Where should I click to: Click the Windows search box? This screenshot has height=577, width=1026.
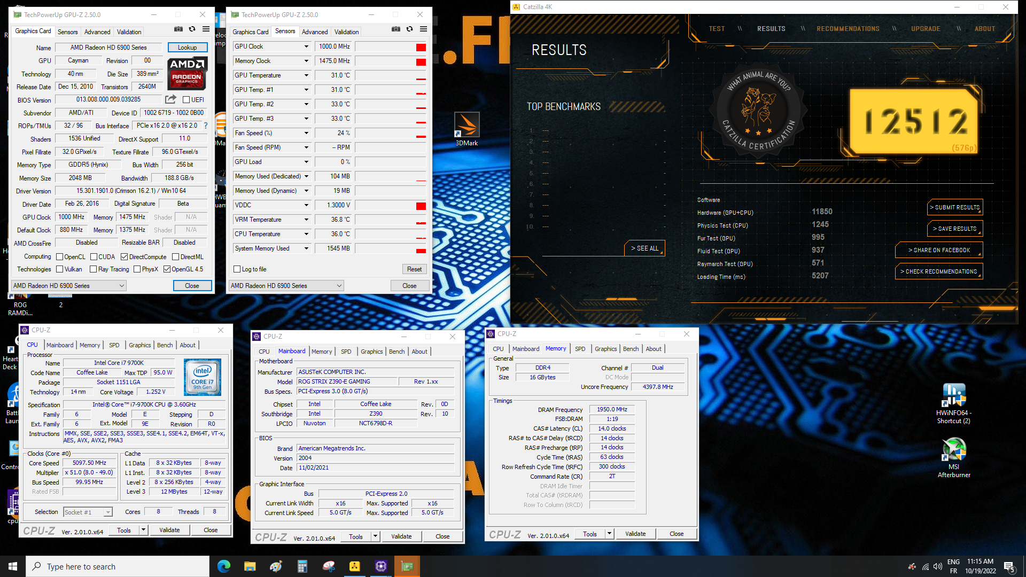pyautogui.click(x=118, y=566)
